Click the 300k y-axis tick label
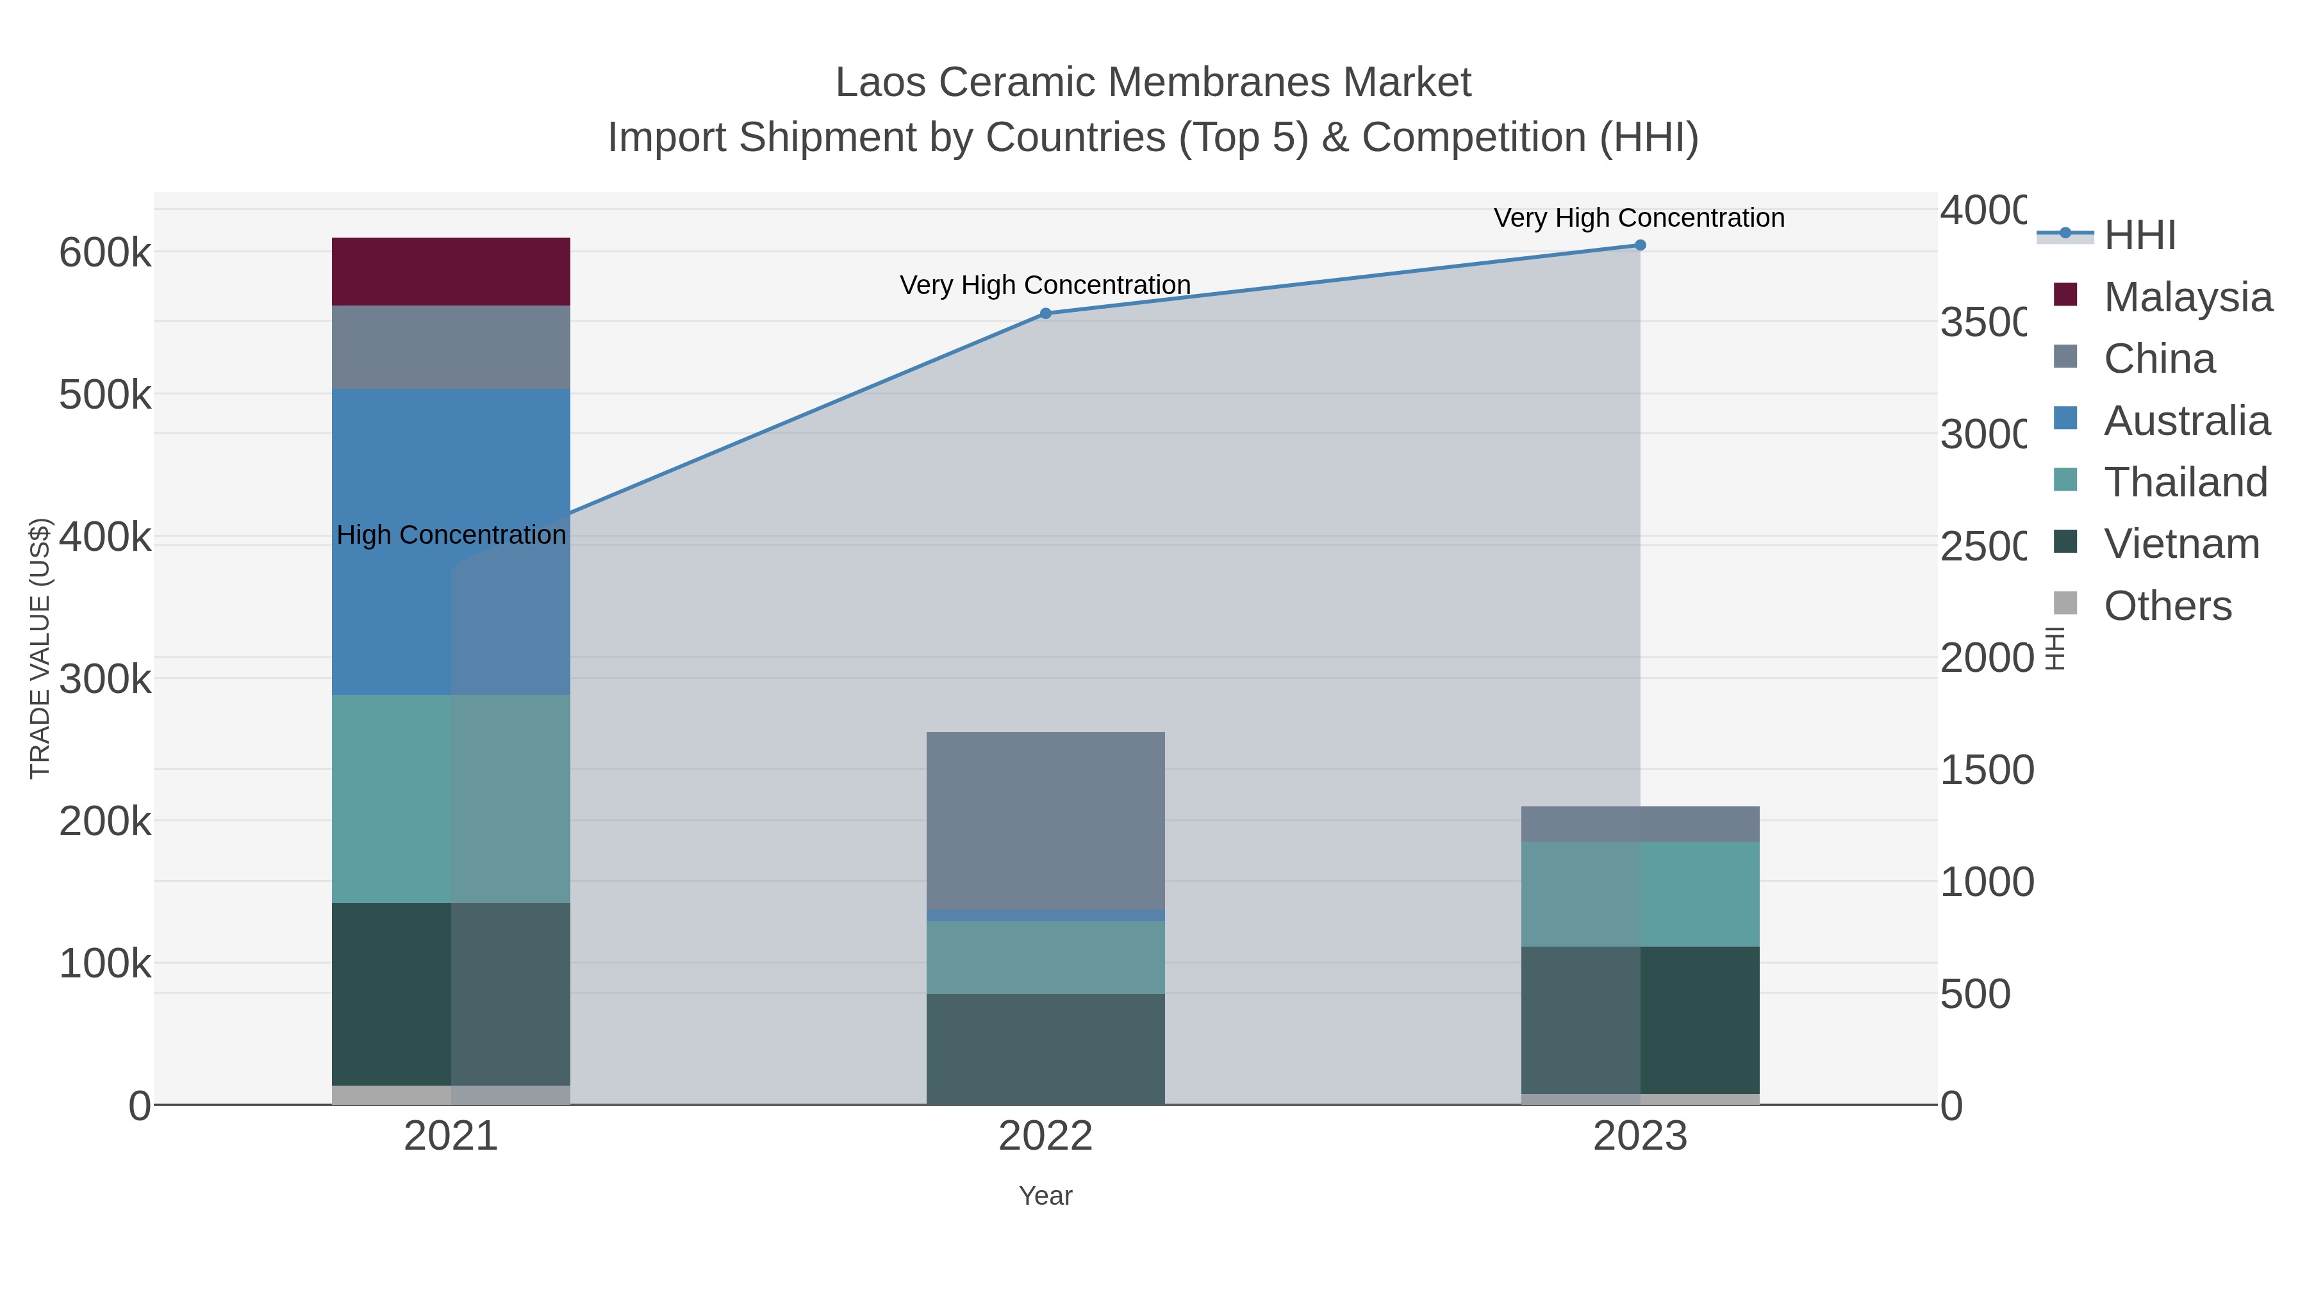Screen dimensions: 2307x1297 [105, 680]
